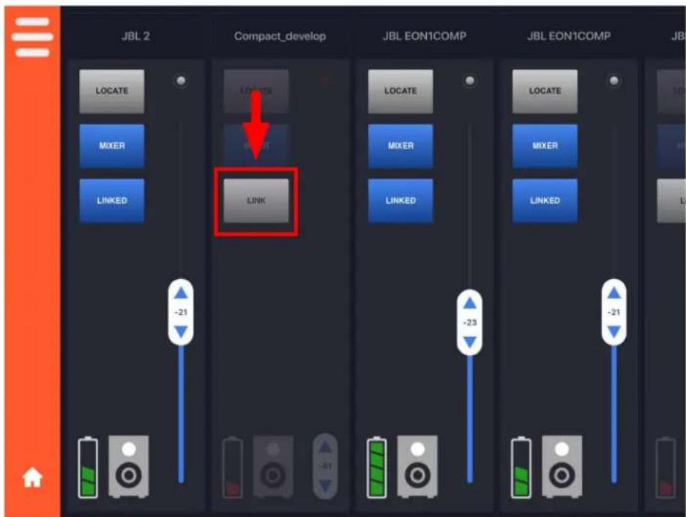Viewport: 686px width, 517px height.
Task: Increase JBL 2 volume with up arrow
Action: click(181, 293)
